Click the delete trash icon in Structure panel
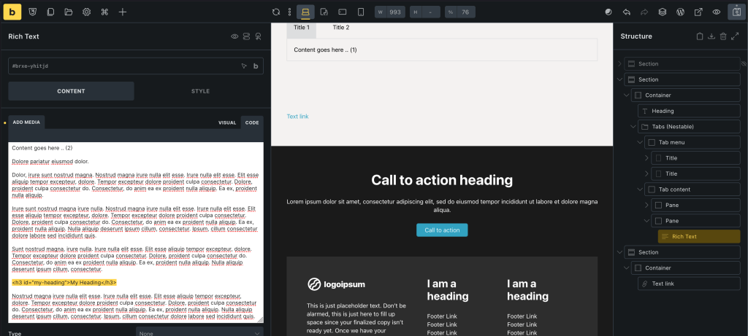This screenshot has width=748, height=336. (723, 36)
